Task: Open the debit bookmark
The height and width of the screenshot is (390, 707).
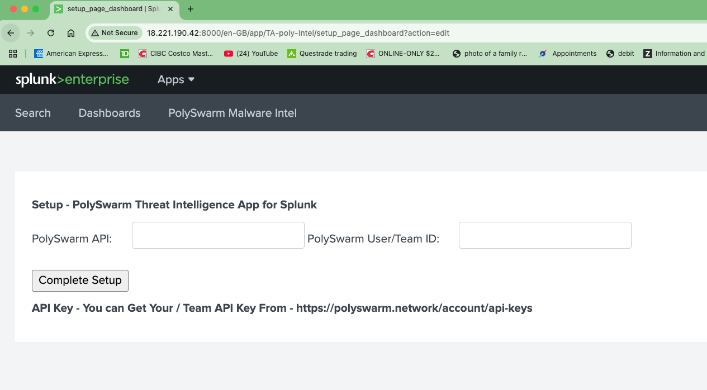Action: (x=620, y=54)
